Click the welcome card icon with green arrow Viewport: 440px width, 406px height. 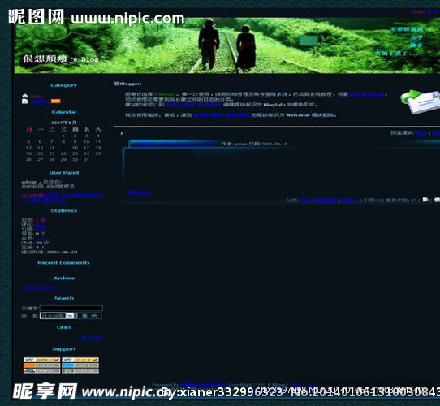(x=420, y=101)
